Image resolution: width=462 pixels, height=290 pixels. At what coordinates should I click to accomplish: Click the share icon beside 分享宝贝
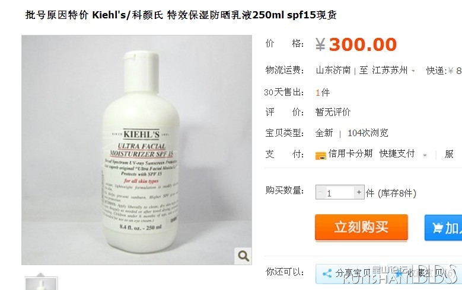pyautogui.click(x=327, y=273)
